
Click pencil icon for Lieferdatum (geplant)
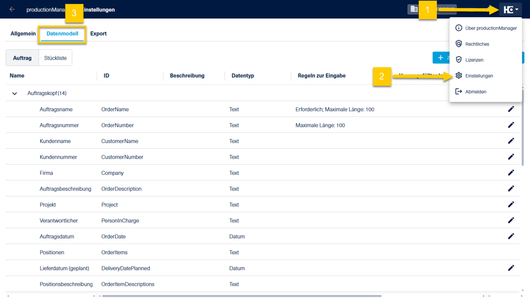(511, 268)
